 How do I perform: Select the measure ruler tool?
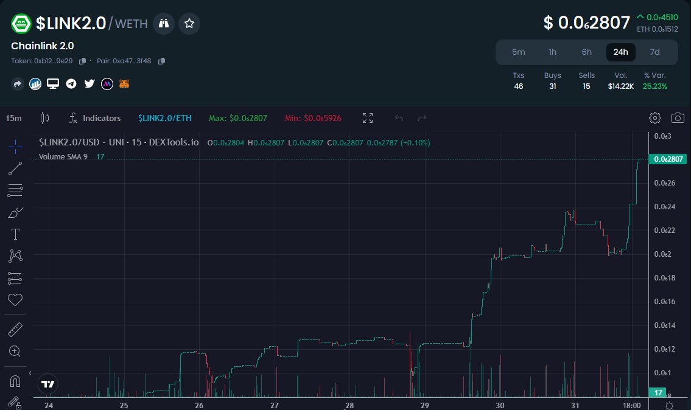[15, 329]
